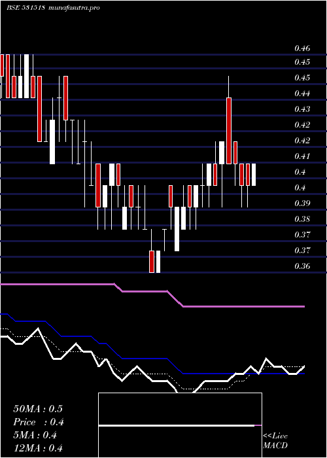Click the 0.36 price axis label
This screenshot has height=458, width=327.
pyautogui.click(x=302, y=266)
